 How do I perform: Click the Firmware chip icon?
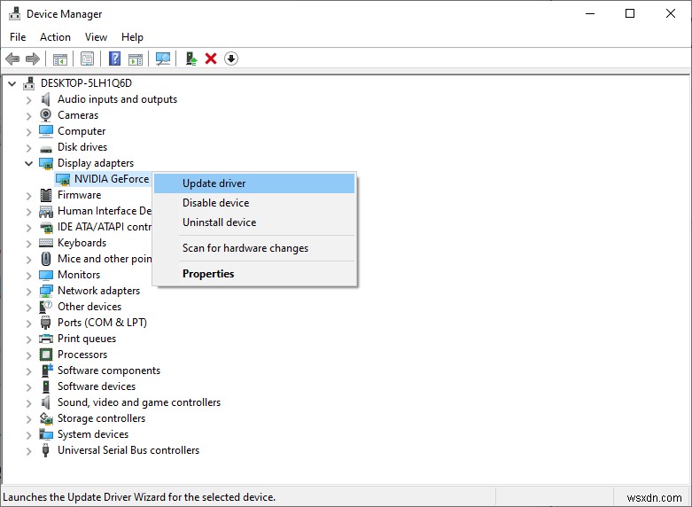pyautogui.click(x=46, y=195)
